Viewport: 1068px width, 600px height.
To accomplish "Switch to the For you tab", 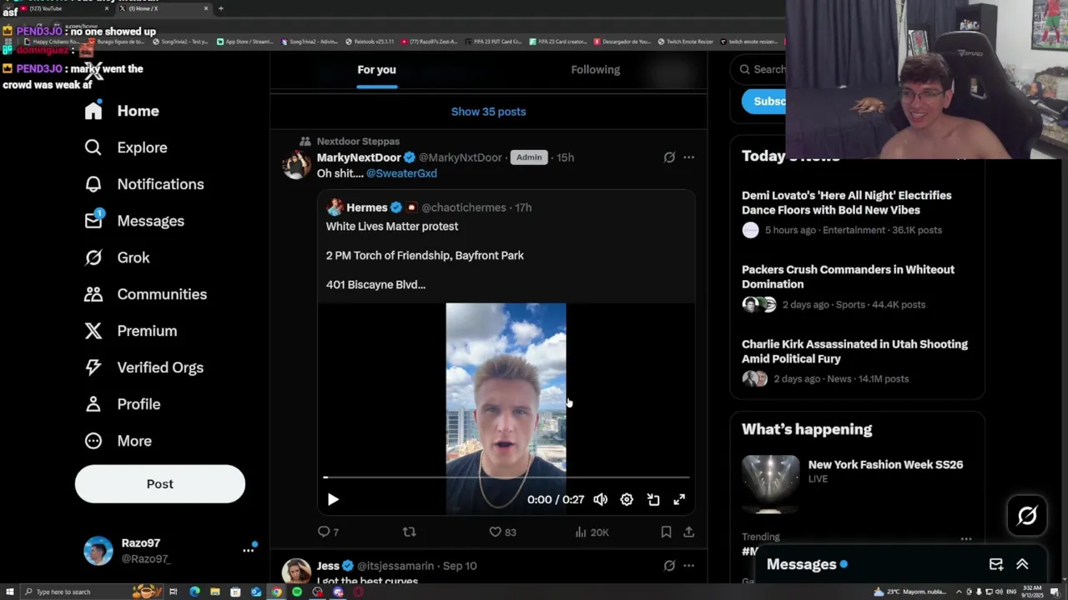I will [377, 70].
